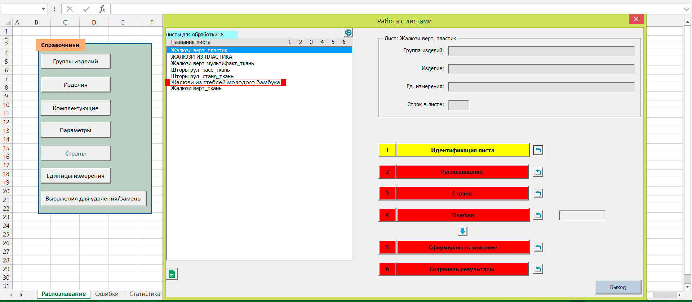Click the fx insert function icon
The image size is (692, 302).
click(102, 9)
